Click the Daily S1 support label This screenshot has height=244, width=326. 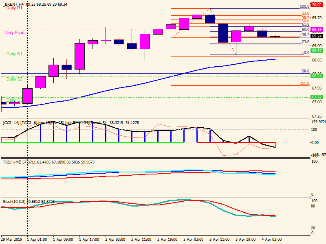click(x=14, y=54)
